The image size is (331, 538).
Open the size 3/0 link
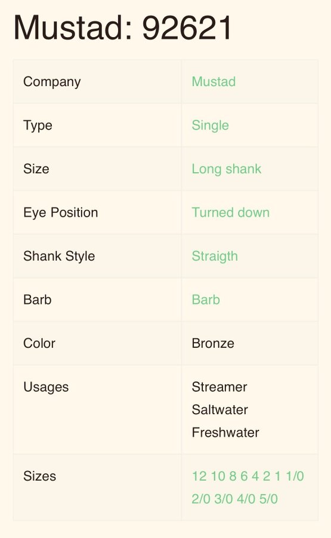pos(224,499)
